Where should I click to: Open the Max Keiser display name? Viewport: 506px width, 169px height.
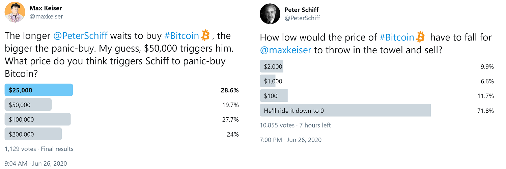pos(46,8)
